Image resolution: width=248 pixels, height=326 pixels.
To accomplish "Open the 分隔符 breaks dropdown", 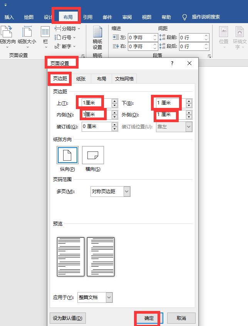I will click(x=67, y=29).
